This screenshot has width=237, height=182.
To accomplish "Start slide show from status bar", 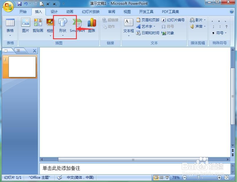I will pos(167,178).
